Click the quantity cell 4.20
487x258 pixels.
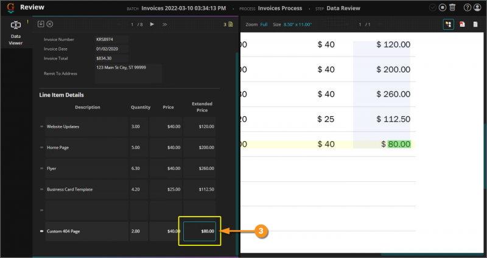point(139,189)
